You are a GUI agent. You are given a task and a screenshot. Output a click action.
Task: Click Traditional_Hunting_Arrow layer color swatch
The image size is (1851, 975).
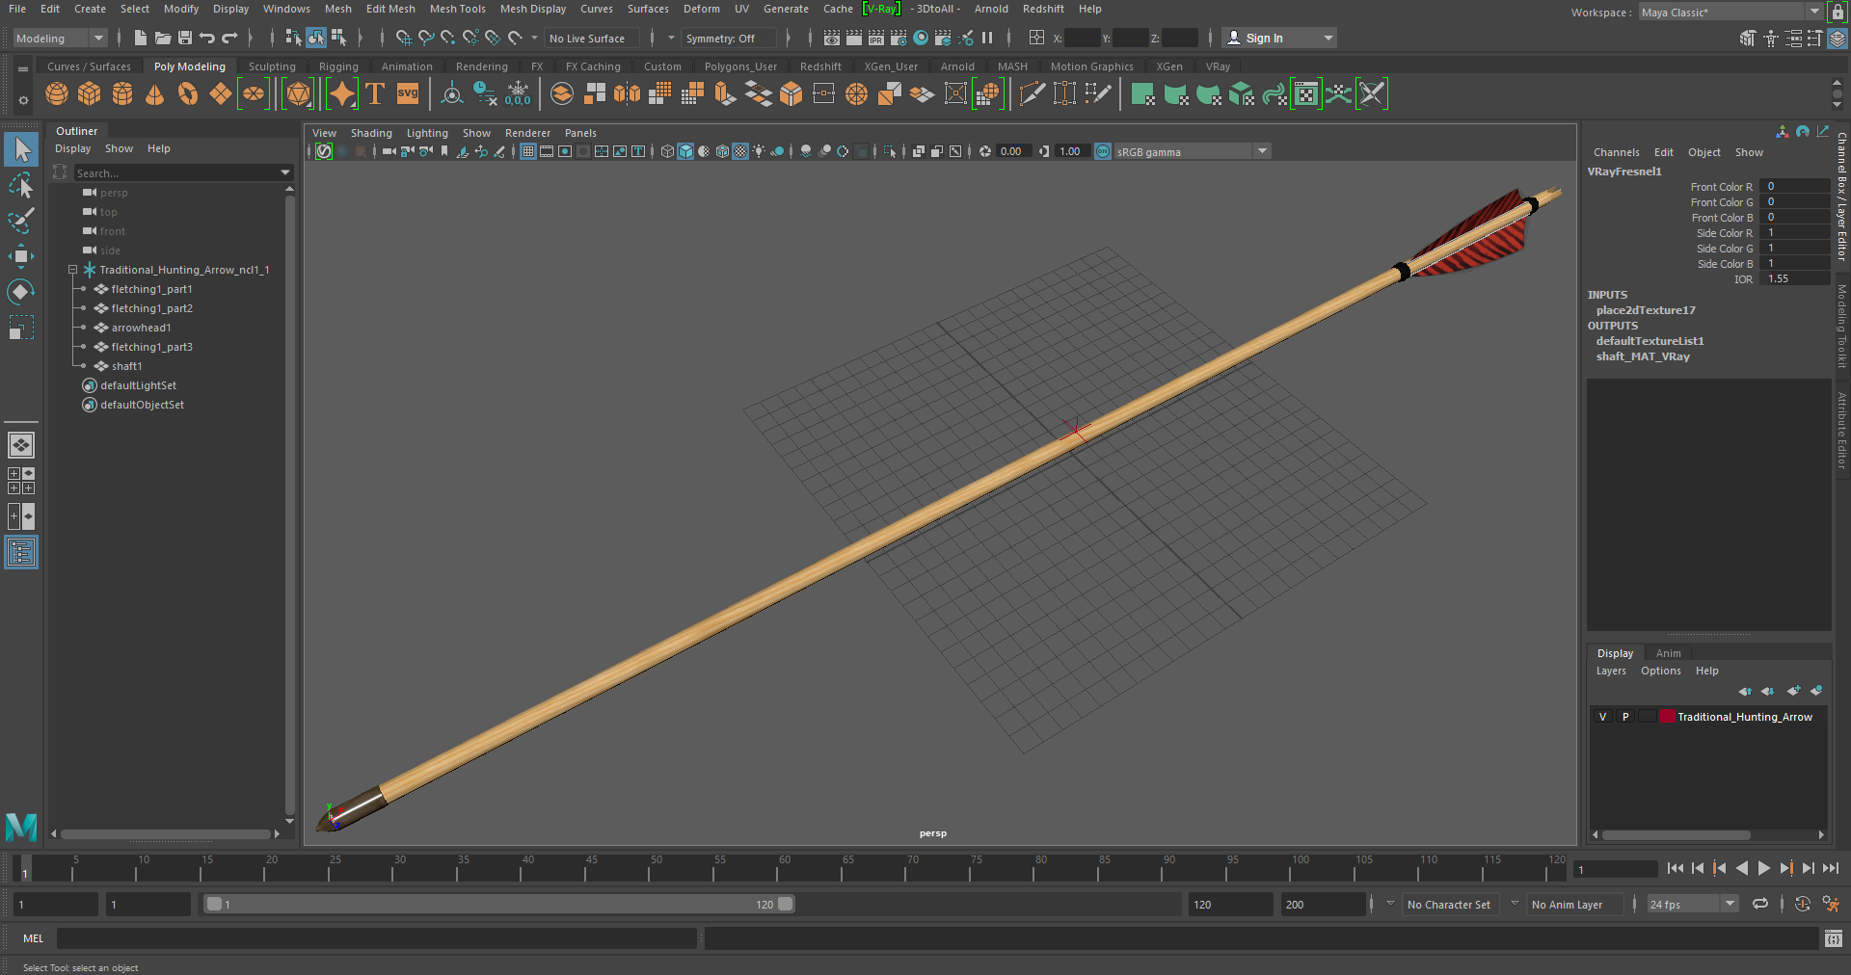click(x=1667, y=716)
